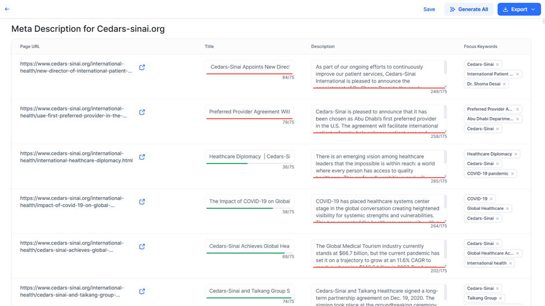Remove 'International Patient ...' keyword tag
Viewport: 545px width, 306px height.
tap(518, 74)
